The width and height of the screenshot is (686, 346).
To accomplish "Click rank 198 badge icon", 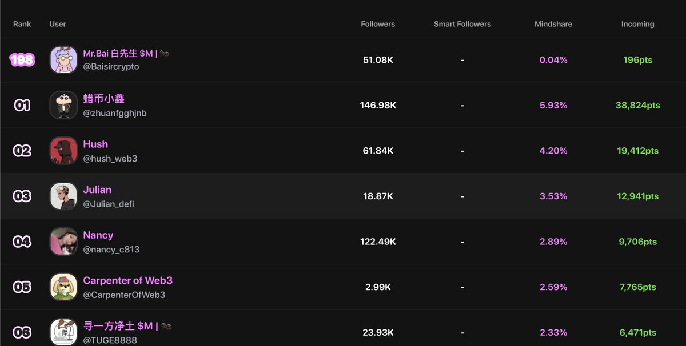I will (x=22, y=59).
